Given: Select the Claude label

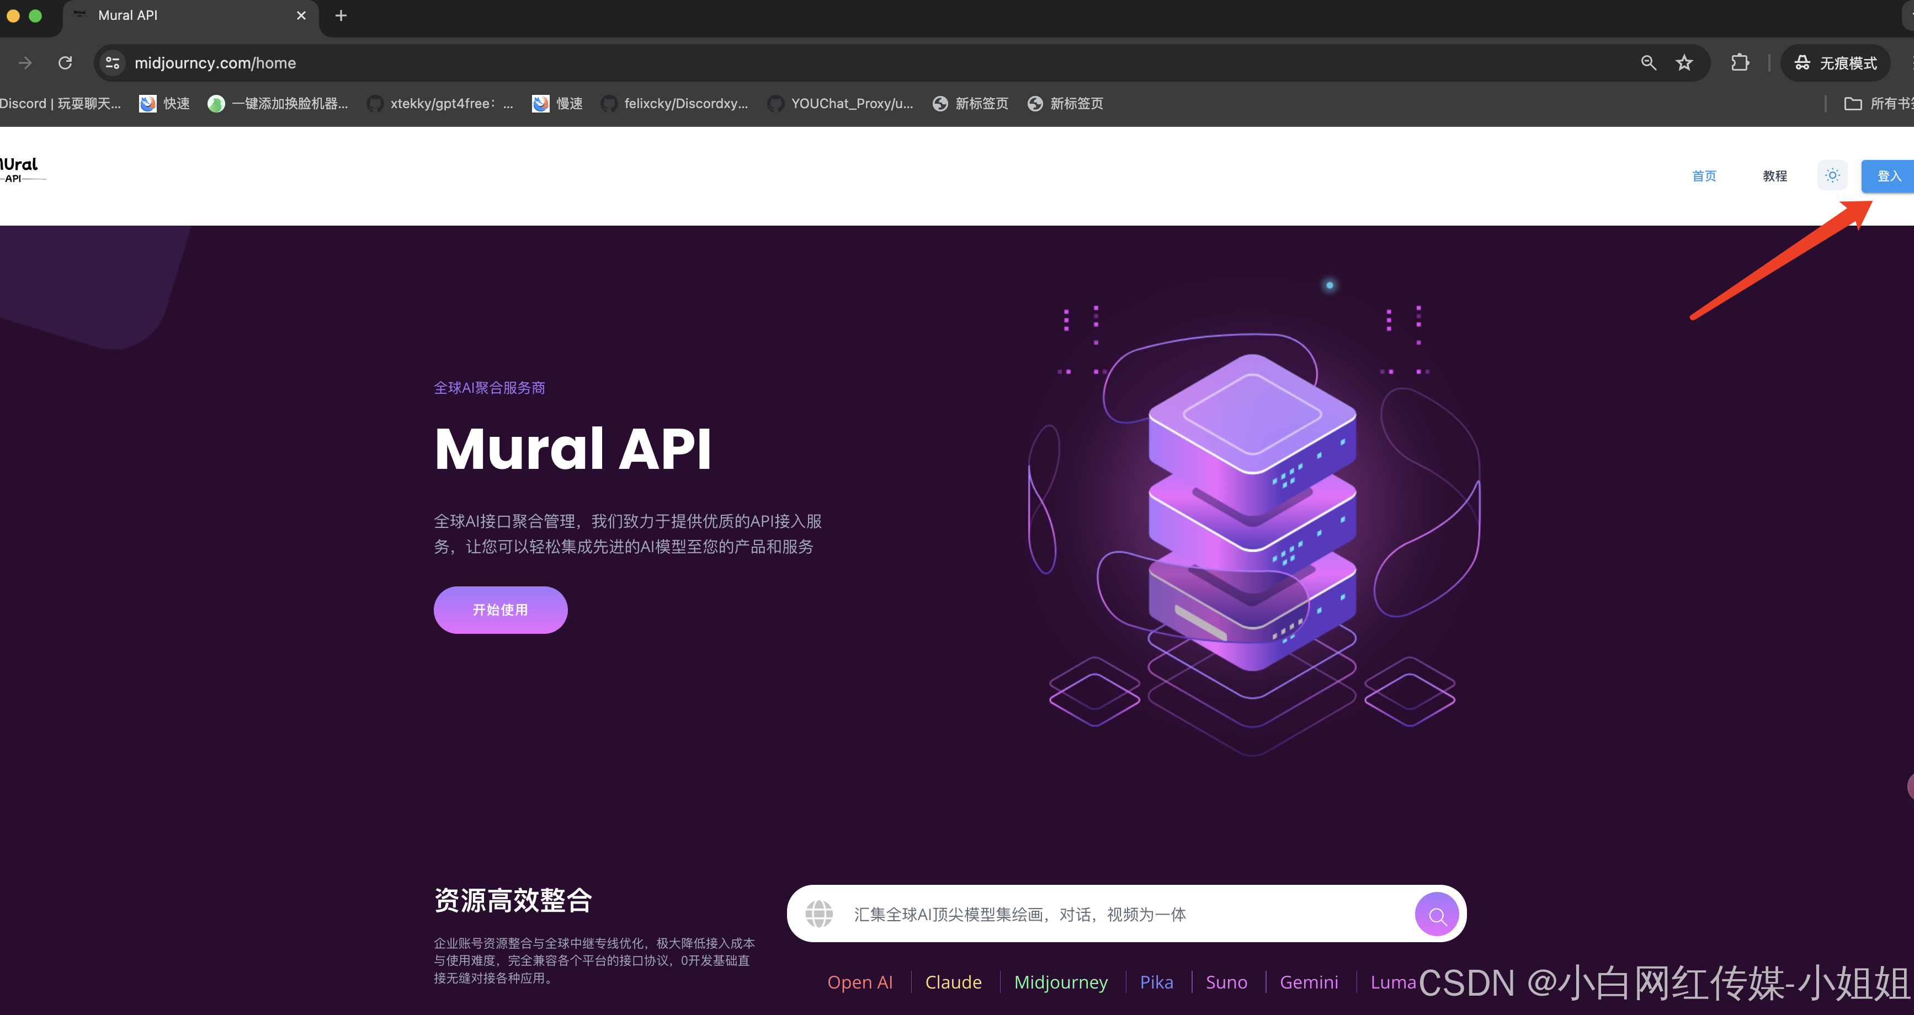Looking at the screenshot, I should [953, 981].
